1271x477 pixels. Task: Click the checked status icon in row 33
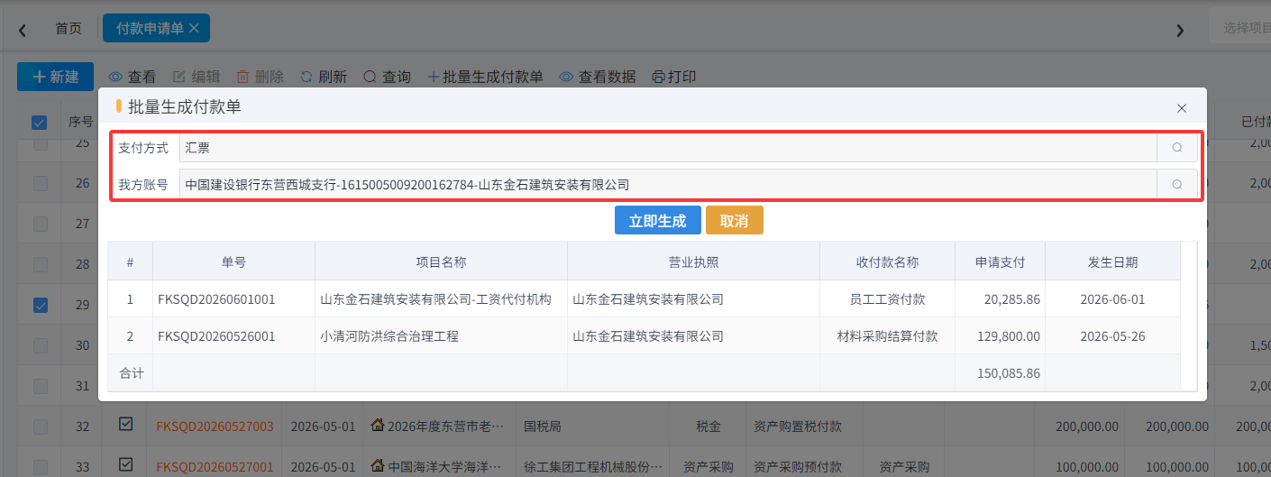click(x=126, y=465)
